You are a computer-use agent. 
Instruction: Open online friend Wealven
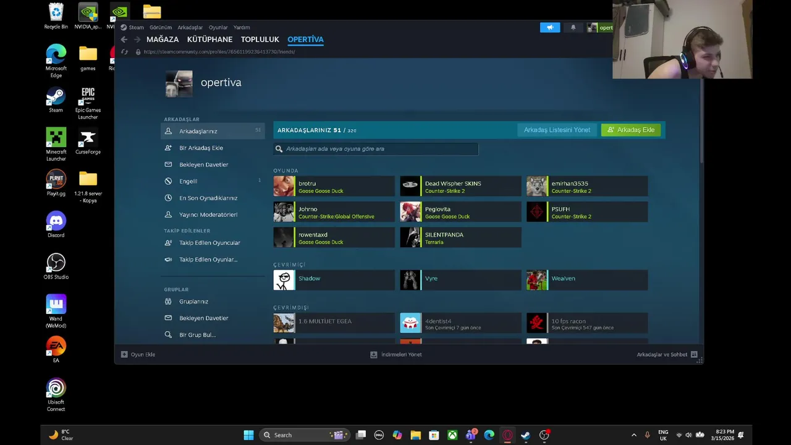[x=587, y=280]
